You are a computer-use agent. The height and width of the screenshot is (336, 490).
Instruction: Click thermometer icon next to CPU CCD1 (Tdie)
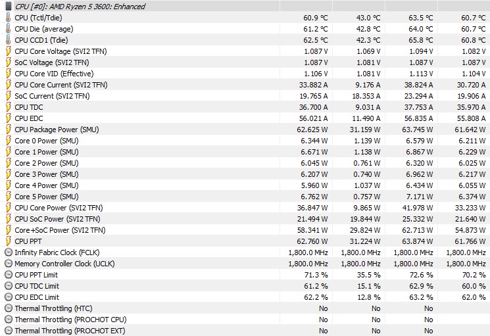pos(9,40)
